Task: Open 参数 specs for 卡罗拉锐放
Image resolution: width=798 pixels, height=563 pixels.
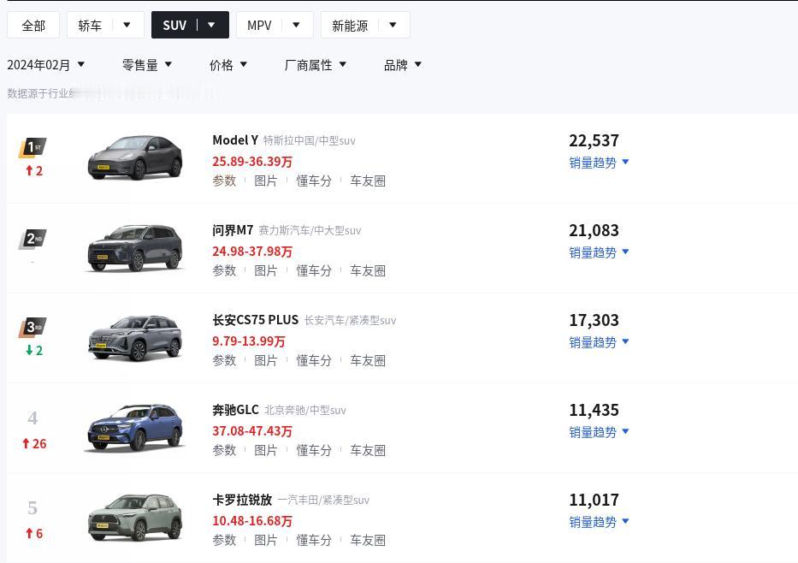Action: pos(224,540)
